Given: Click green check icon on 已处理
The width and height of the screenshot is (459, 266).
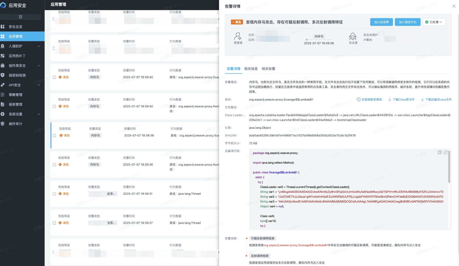Looking at the screenshot, I should (427, 22).
